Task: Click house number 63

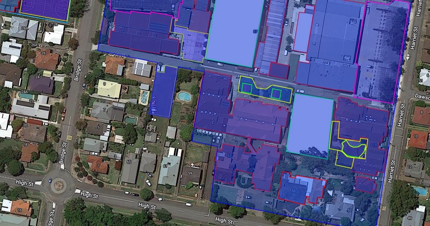Action: coord(149,134)
